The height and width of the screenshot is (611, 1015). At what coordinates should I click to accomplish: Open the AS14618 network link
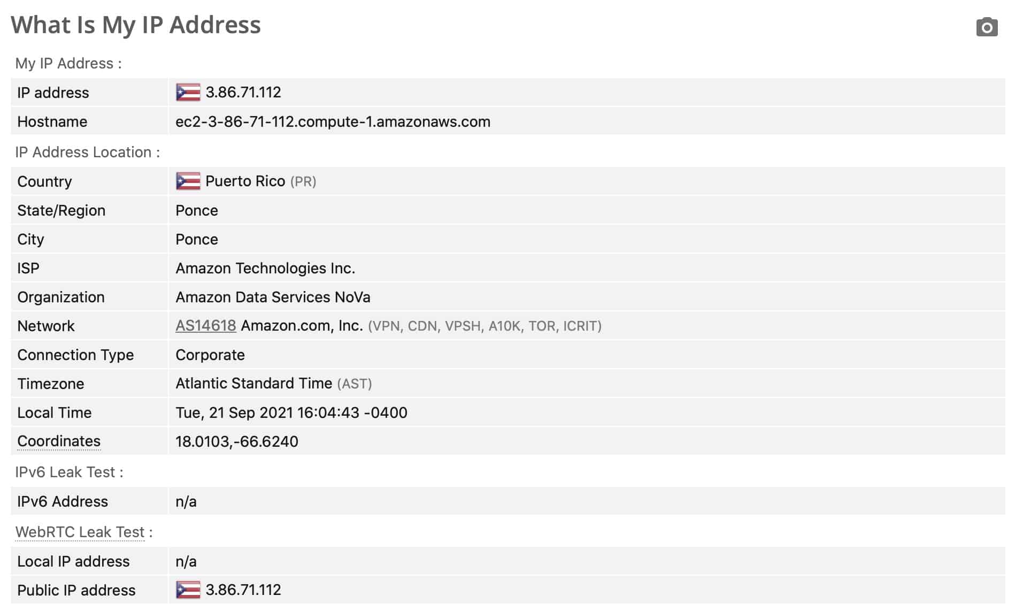[205, 325]
